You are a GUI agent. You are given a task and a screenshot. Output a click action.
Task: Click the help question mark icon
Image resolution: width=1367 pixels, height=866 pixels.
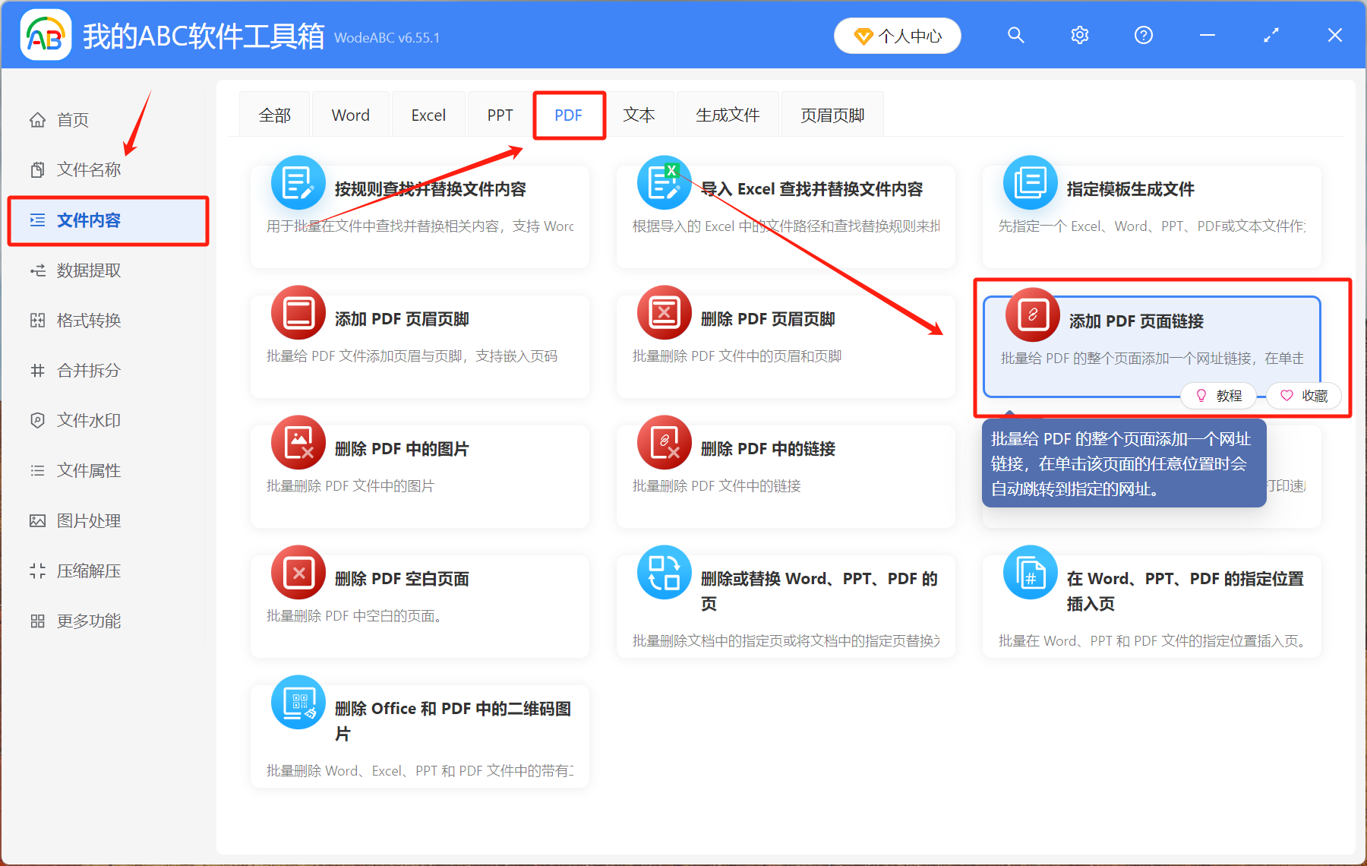click(x=1143, y=35)
